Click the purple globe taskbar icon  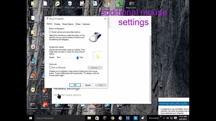120,118
